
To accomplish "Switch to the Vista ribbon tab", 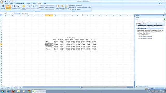I will point(45,3).
